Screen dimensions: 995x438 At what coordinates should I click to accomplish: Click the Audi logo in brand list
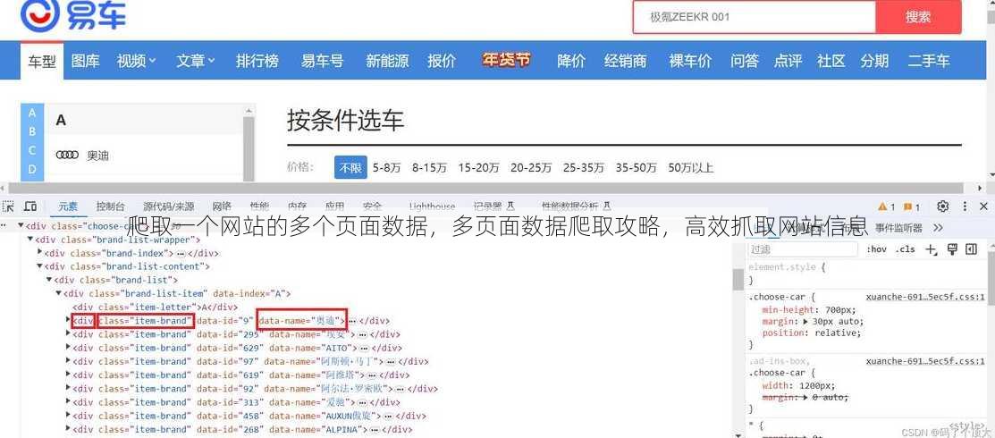[x=67, y=155]
